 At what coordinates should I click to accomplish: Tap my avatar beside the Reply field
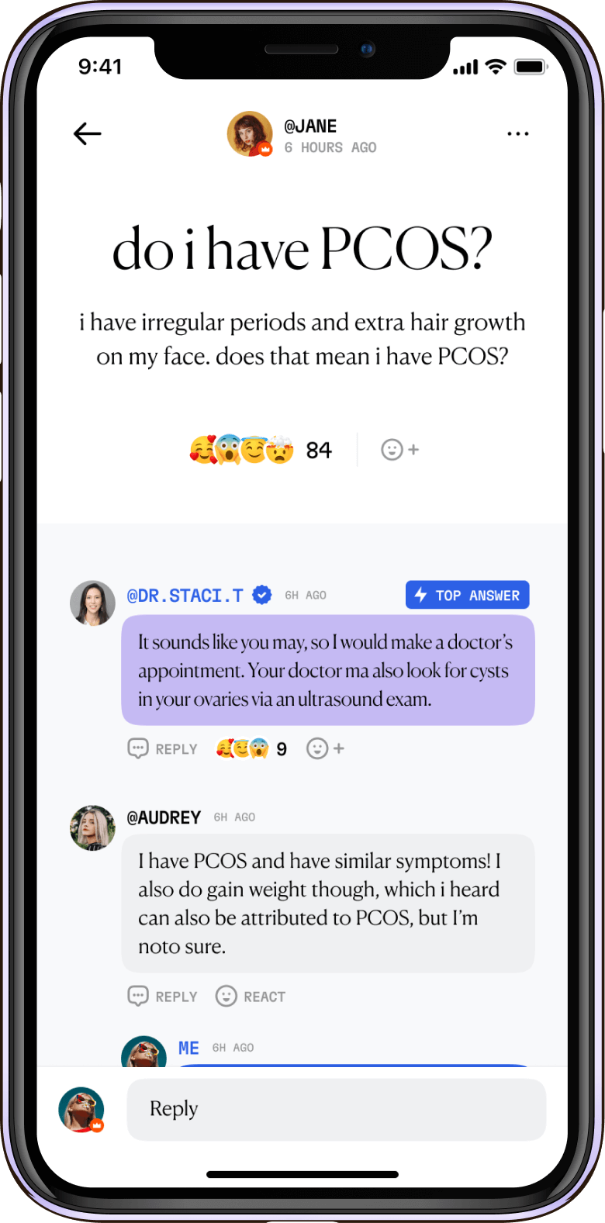click(81, 1110)
